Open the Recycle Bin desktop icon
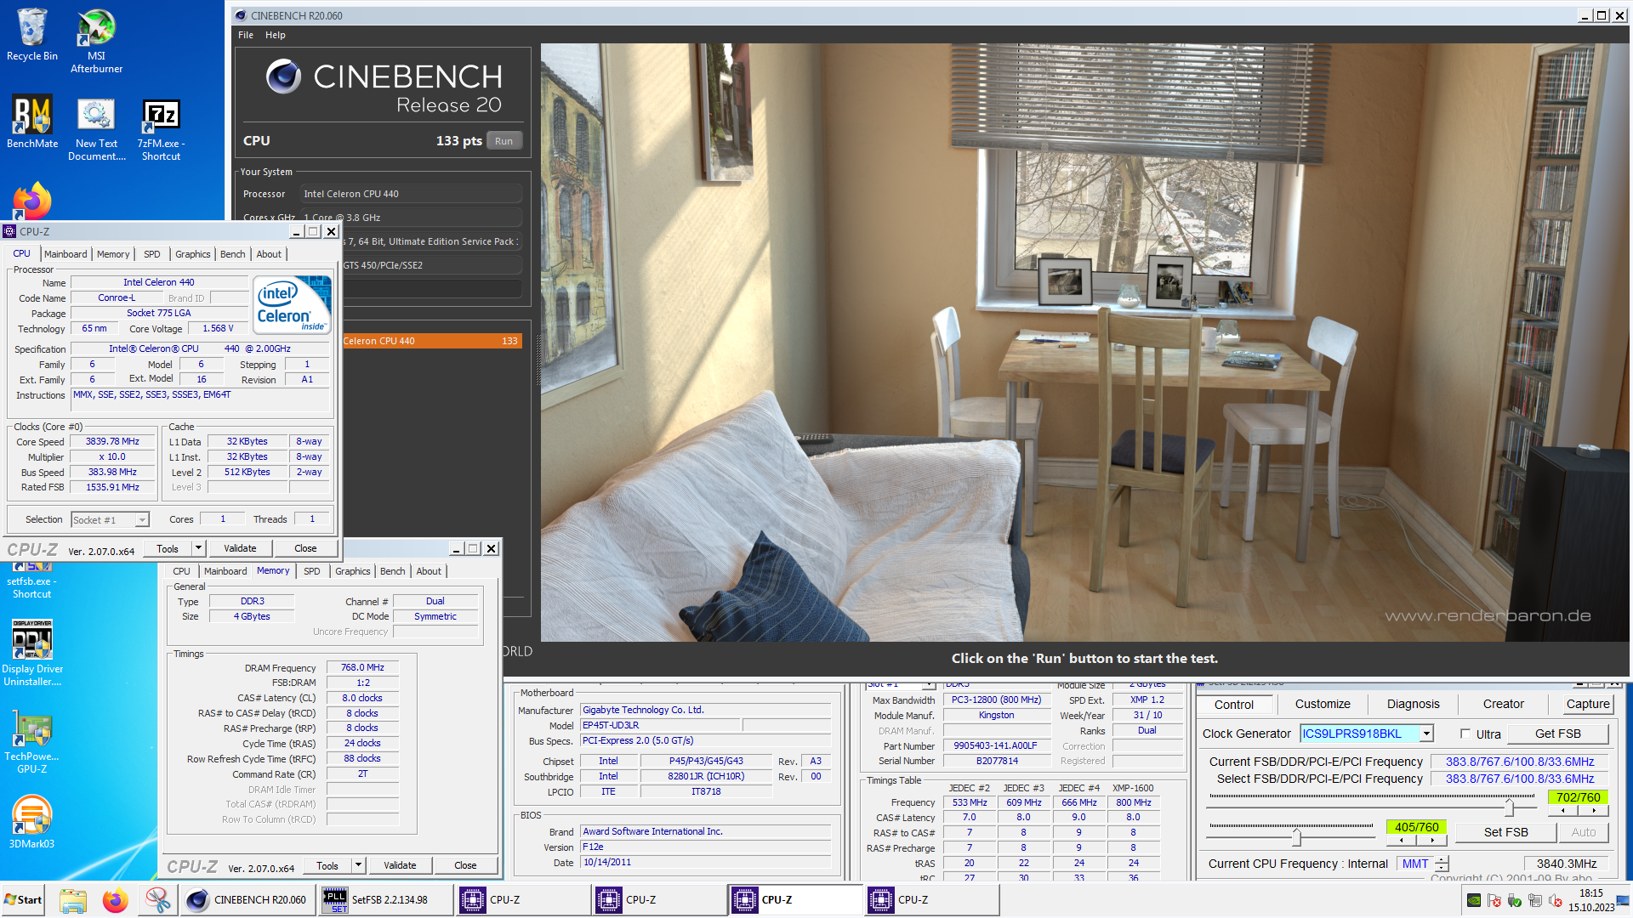This screenshot has width=1633, height=918. pos(32,35)
